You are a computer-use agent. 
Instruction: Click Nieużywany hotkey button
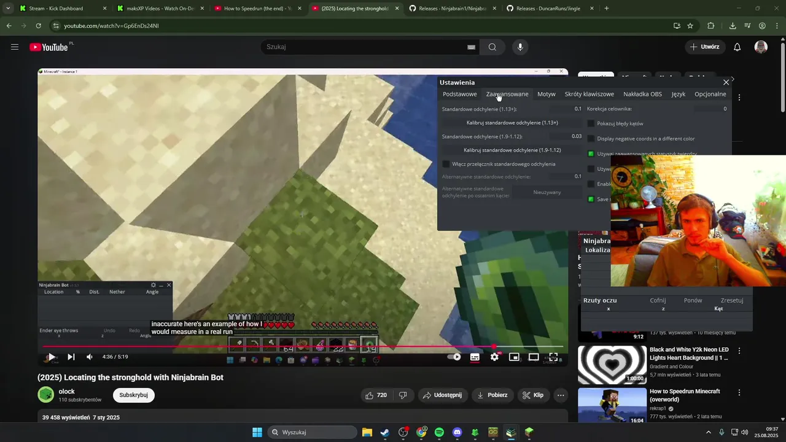[547, 192]
